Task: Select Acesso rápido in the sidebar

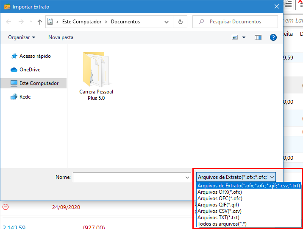Action: click(x=35, y=56)
